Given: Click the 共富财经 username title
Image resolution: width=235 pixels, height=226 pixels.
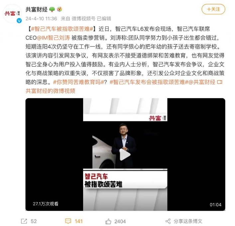Looking at the screenshot, I should [x=37, y=9].
